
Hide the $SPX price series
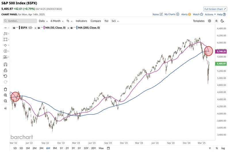click(x=14, y=28)
